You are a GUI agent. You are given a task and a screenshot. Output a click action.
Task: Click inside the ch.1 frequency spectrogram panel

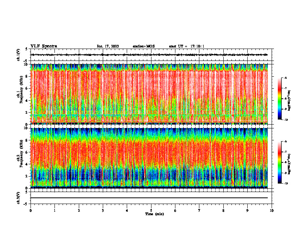pyautogui.click(x=149, y=94)
